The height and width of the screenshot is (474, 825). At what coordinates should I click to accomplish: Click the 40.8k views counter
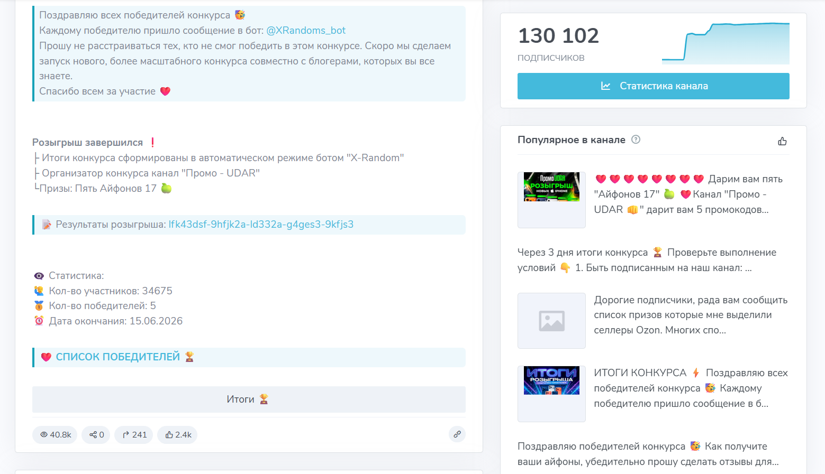point(55,435)
